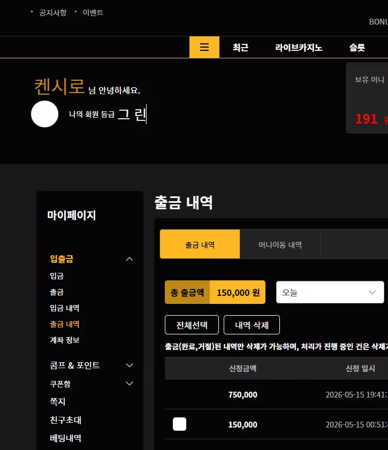Click the 150,000 원 total amount
388x450 pixels.
238,293
